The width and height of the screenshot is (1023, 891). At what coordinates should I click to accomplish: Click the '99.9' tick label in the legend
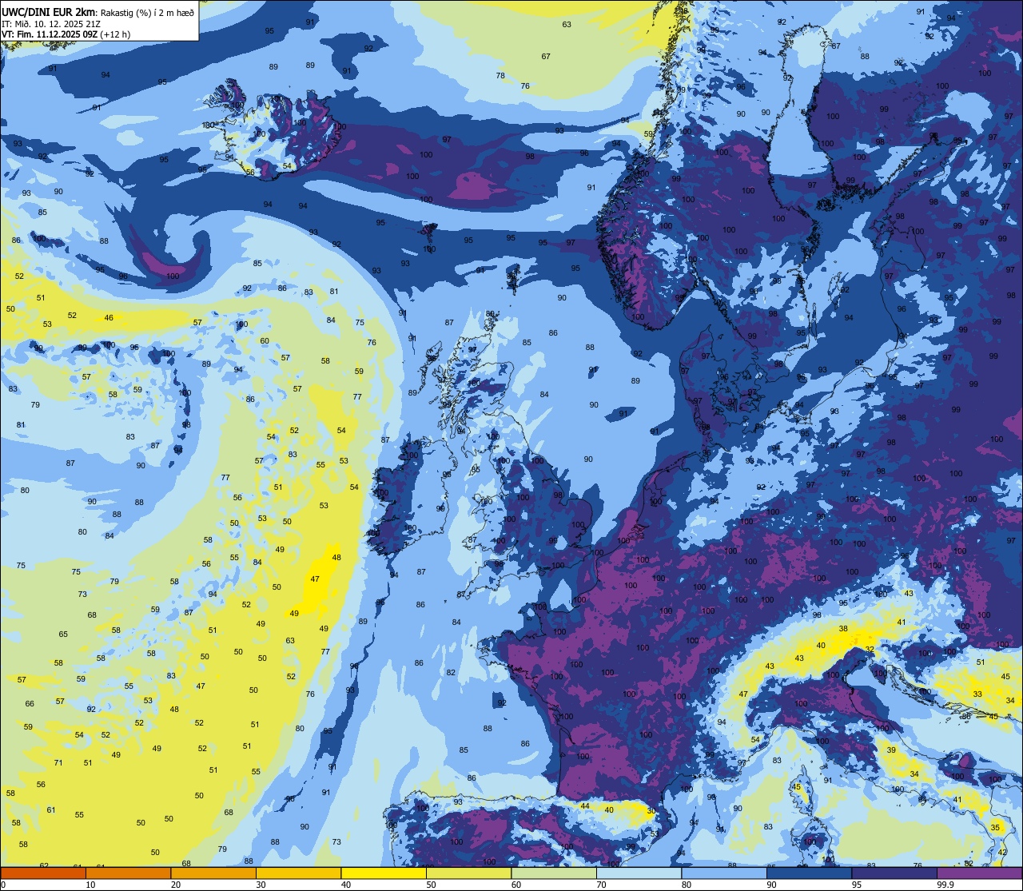946,885
